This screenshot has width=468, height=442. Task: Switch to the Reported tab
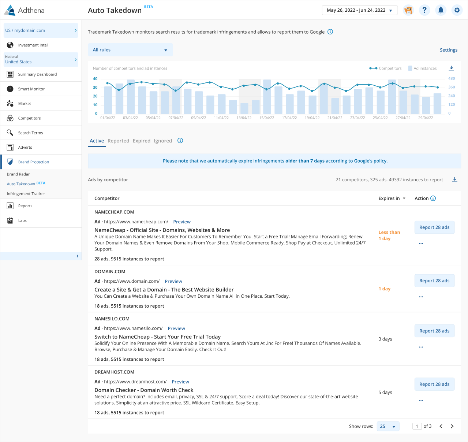118,141
